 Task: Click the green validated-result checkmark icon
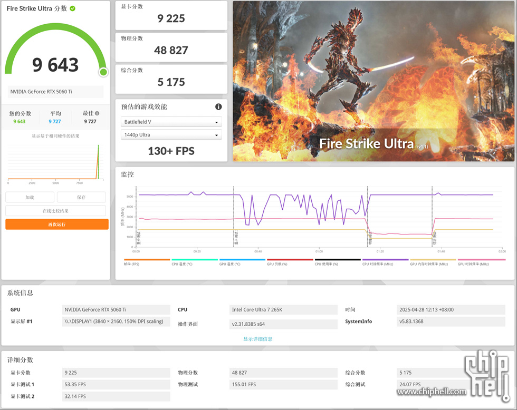[x=73, y=8]
